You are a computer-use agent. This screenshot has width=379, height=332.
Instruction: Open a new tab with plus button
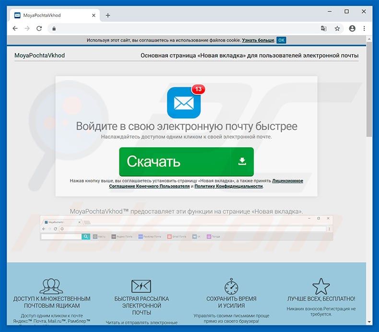pos(108,15)
